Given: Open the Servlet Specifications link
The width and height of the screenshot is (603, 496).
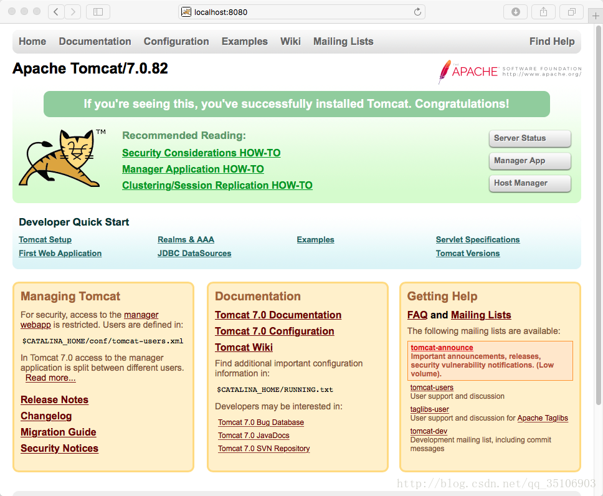Looking at the screenshot, I should point(478,239).
